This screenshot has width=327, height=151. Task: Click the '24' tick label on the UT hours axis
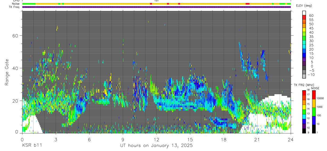pos(291,140)
